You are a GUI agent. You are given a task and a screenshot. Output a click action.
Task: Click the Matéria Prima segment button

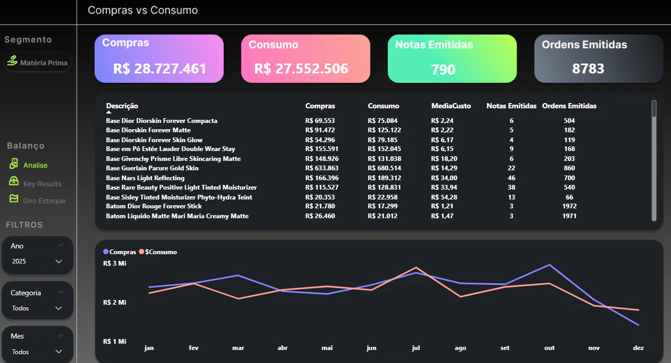tap(38, 62)
